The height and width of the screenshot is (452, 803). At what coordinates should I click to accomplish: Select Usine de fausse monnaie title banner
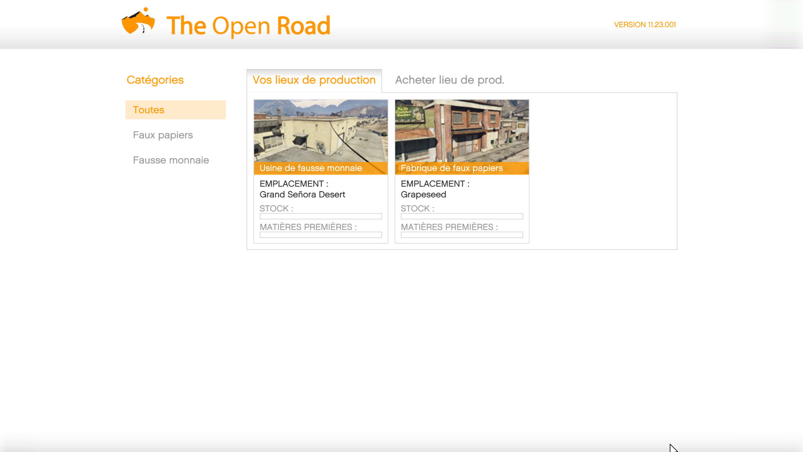pos(321,168)
